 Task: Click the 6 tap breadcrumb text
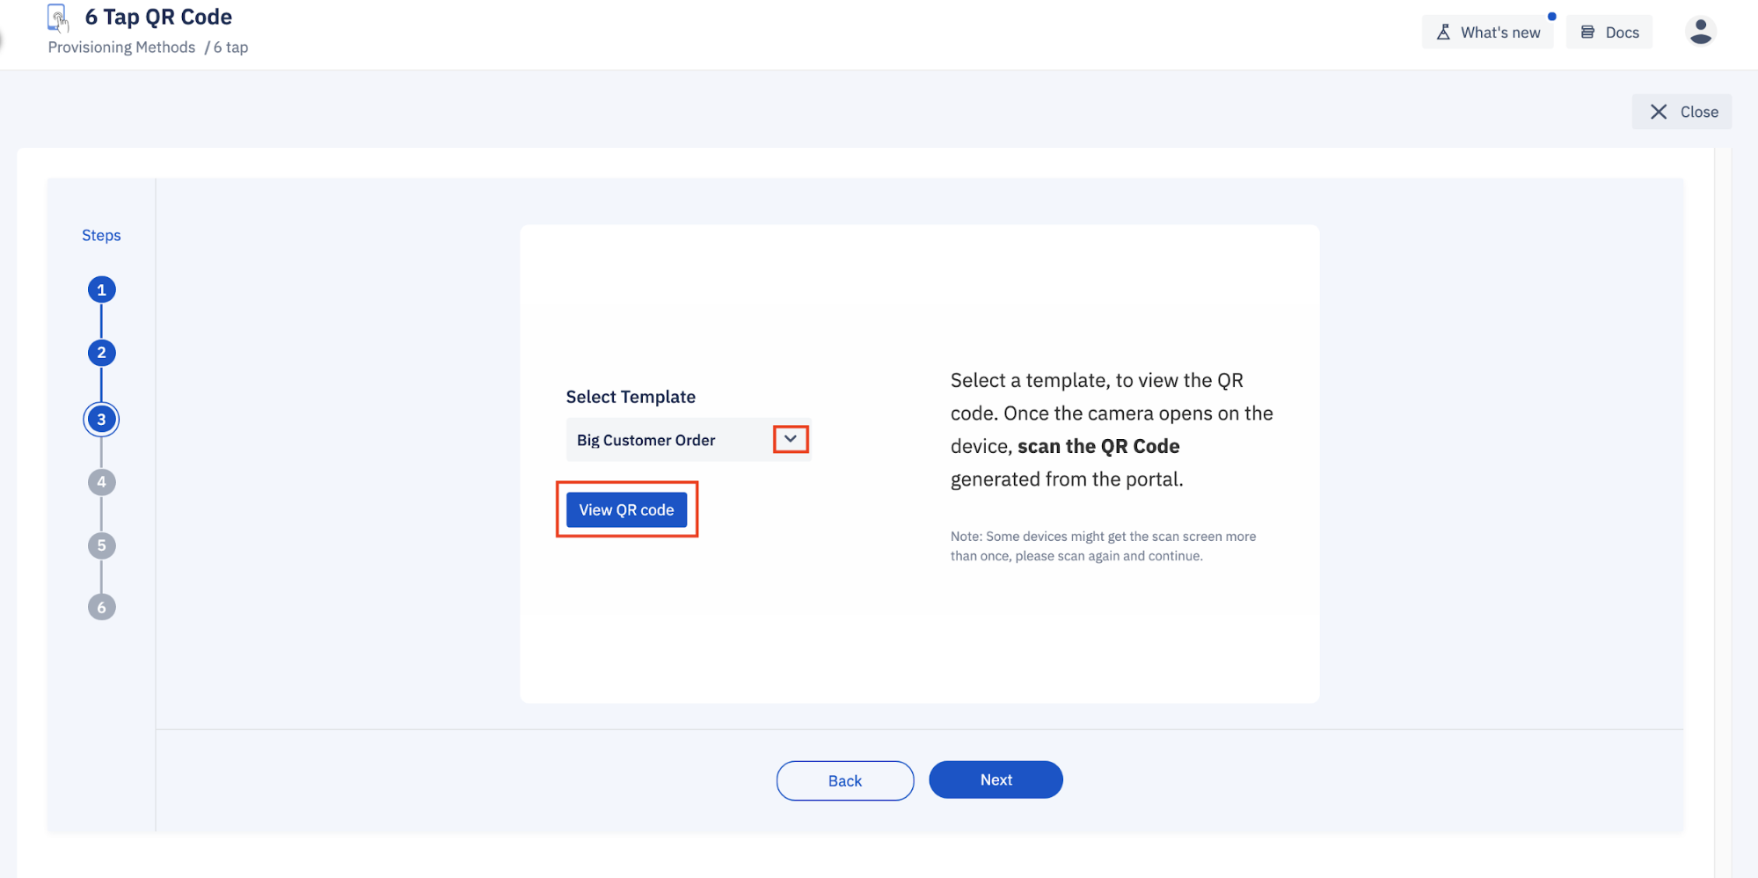pyautogui.click(x=230, y=47)
